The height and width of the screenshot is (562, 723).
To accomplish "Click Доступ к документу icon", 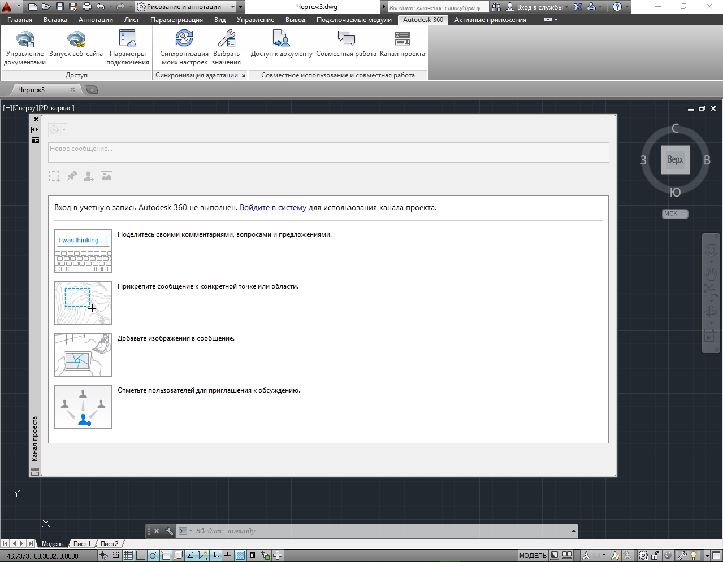I will pyautogui.click(x=282, y=44).
